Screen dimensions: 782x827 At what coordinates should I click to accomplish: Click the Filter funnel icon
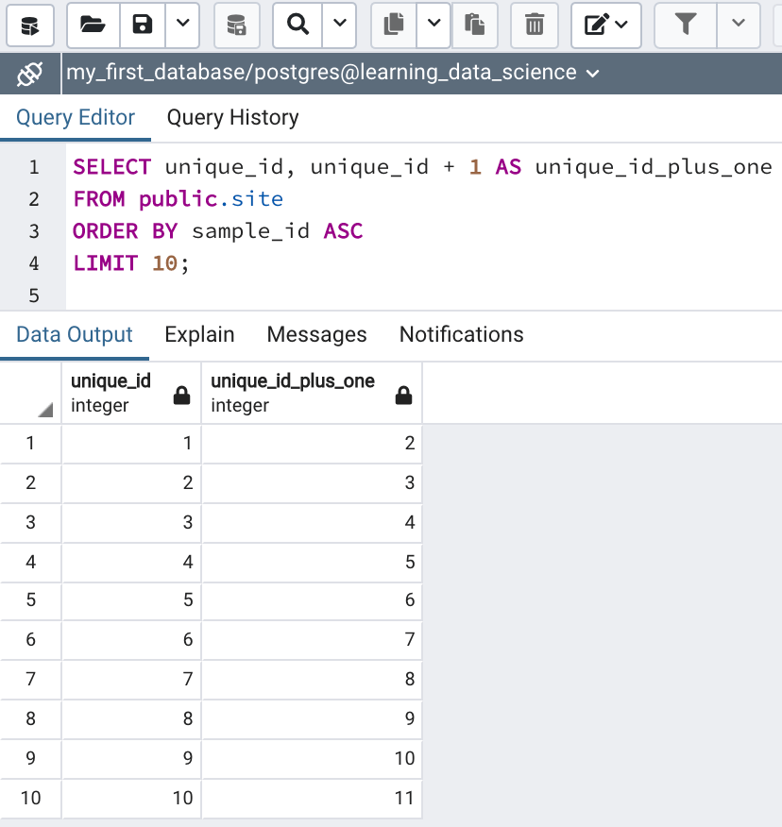pos(686,25)
